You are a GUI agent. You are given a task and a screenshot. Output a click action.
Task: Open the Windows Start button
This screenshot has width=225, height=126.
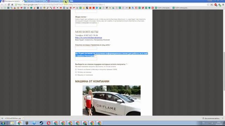3,123
